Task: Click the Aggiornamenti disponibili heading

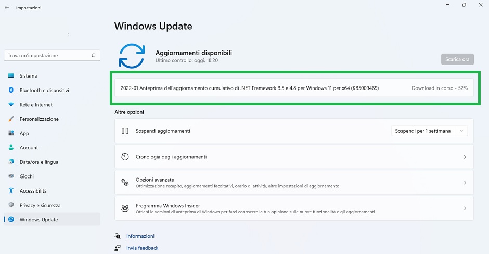Action: click(194, 53)
